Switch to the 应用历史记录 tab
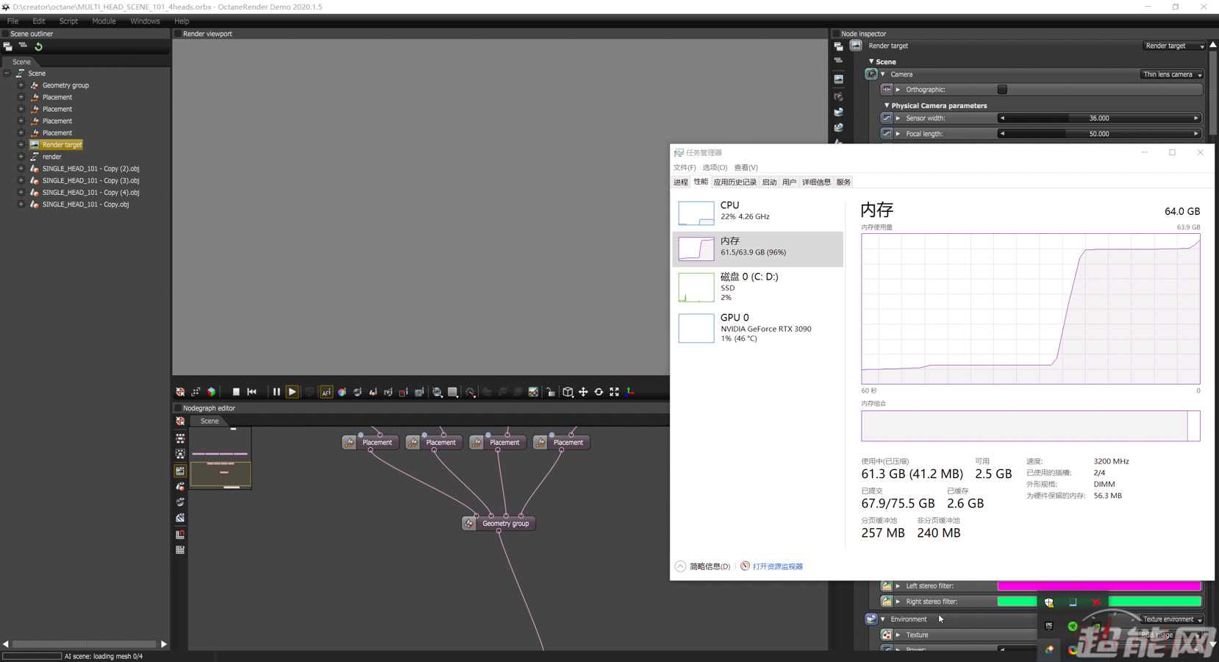 734,182
